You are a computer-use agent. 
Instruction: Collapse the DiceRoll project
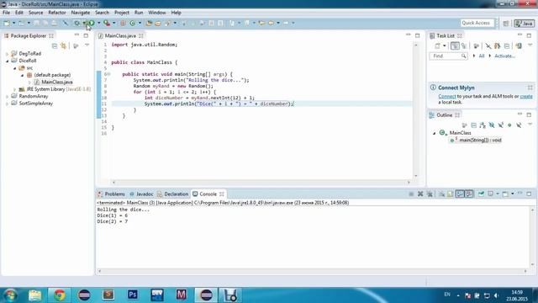[x=8, y=61]
